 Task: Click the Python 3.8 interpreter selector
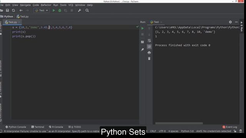187,131
